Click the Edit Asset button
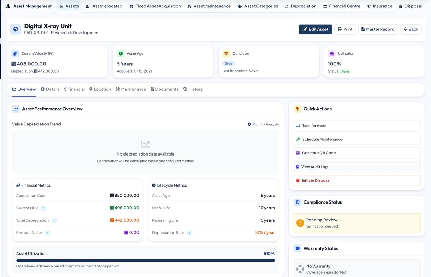431x277 pixels. 316,29
